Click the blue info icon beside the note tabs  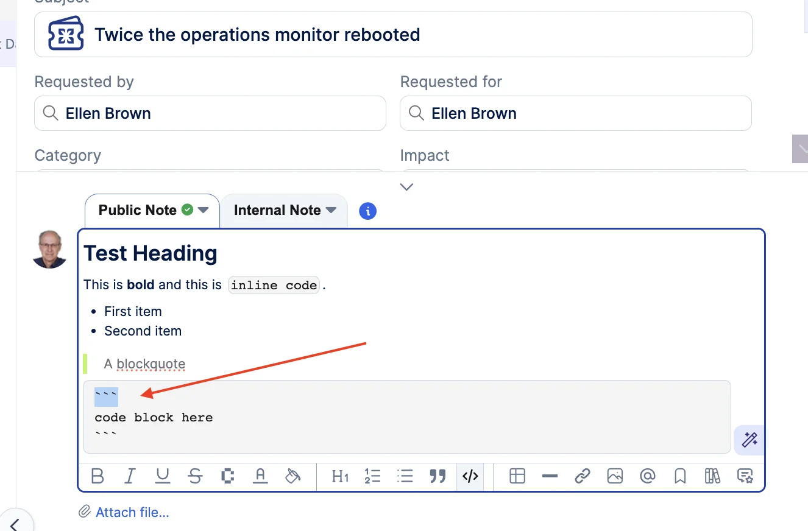click(367, 211)
